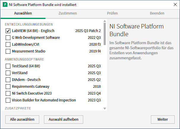This screenshot has width=180, height=129.
Task: Check the LabWindows/CVI checkbox
Action: tap(8, 44)
